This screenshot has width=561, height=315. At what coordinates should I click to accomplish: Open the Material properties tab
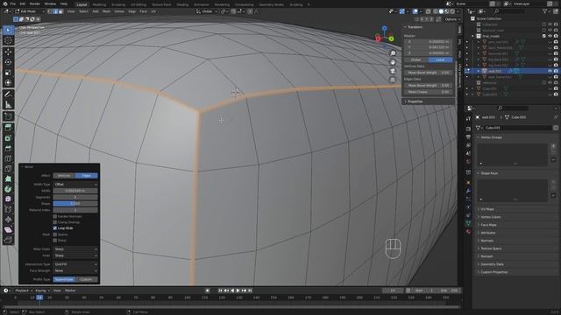(x=468, y=232)
